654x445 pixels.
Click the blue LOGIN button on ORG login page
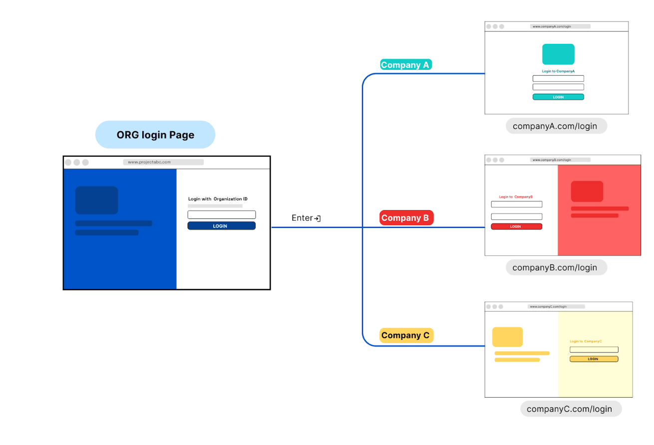click(221, 226)
